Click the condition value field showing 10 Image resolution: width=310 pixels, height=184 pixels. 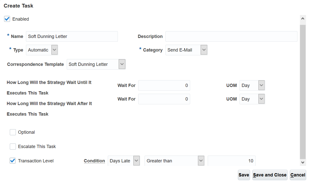point(231,161)
